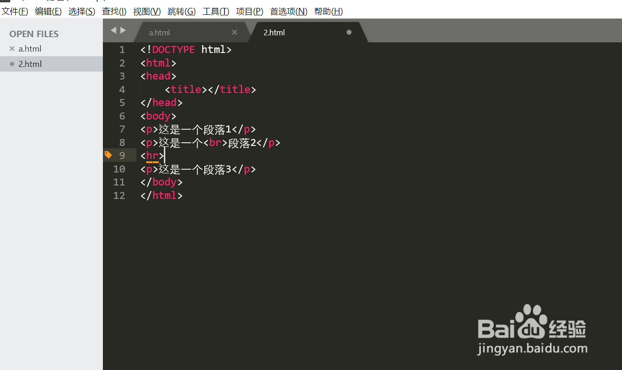Open the 编辑(E) menu

pyautogui.click(x=48, y=12)
